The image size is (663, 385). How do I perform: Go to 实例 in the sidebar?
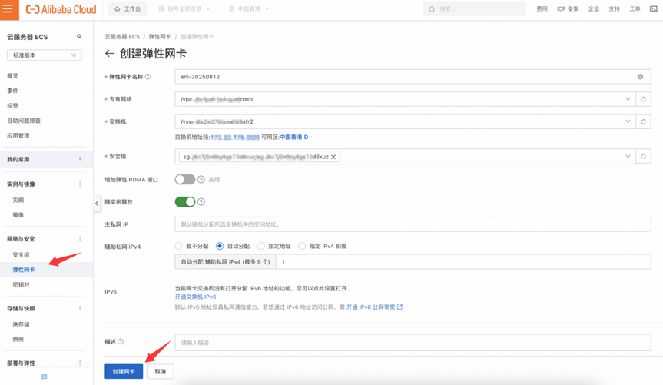pos(18,200)
